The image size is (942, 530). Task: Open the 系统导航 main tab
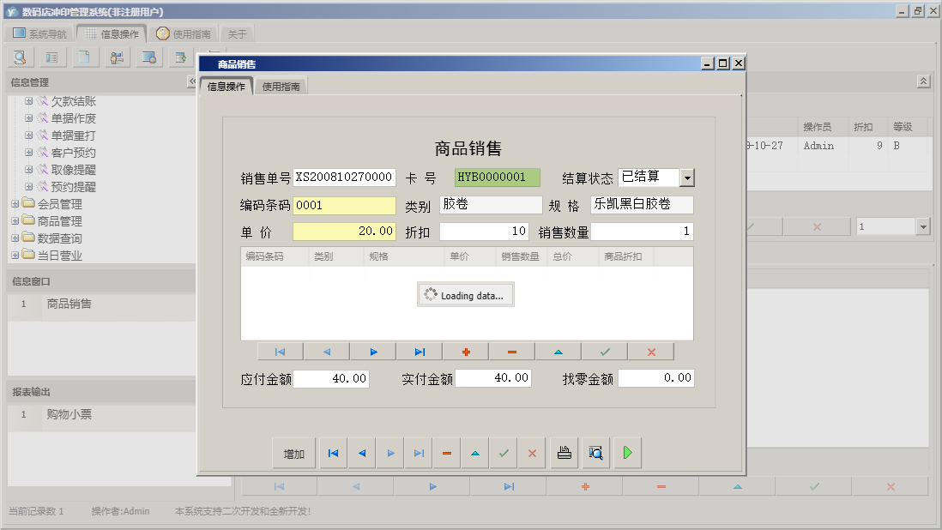(x=39, y=34)
